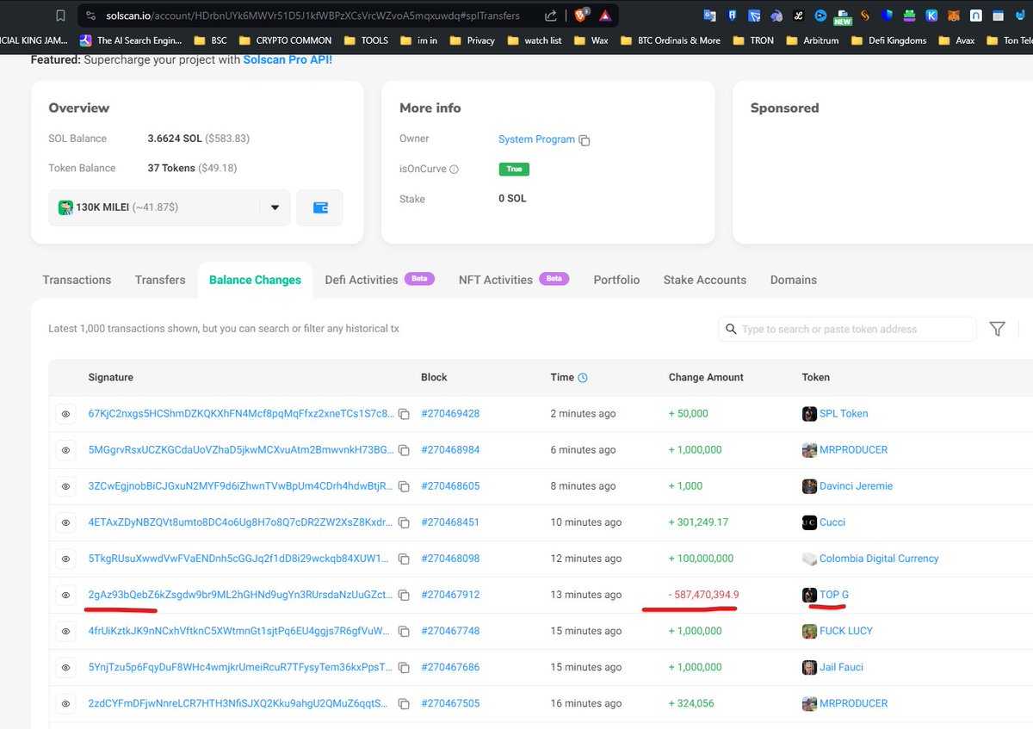Click the green frog extension icon

click(x=908, y=15)
